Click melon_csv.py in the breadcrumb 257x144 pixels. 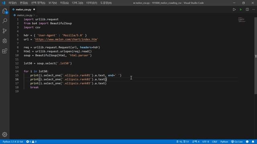(24, 15)
